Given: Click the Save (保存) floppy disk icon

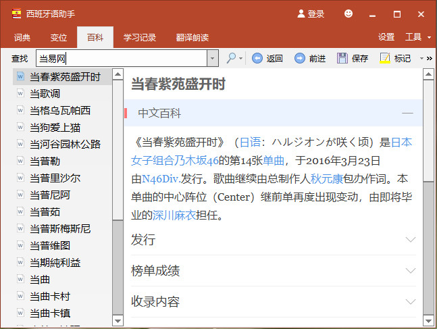Looking at the screenshot, I should click(x=342, y=58).
